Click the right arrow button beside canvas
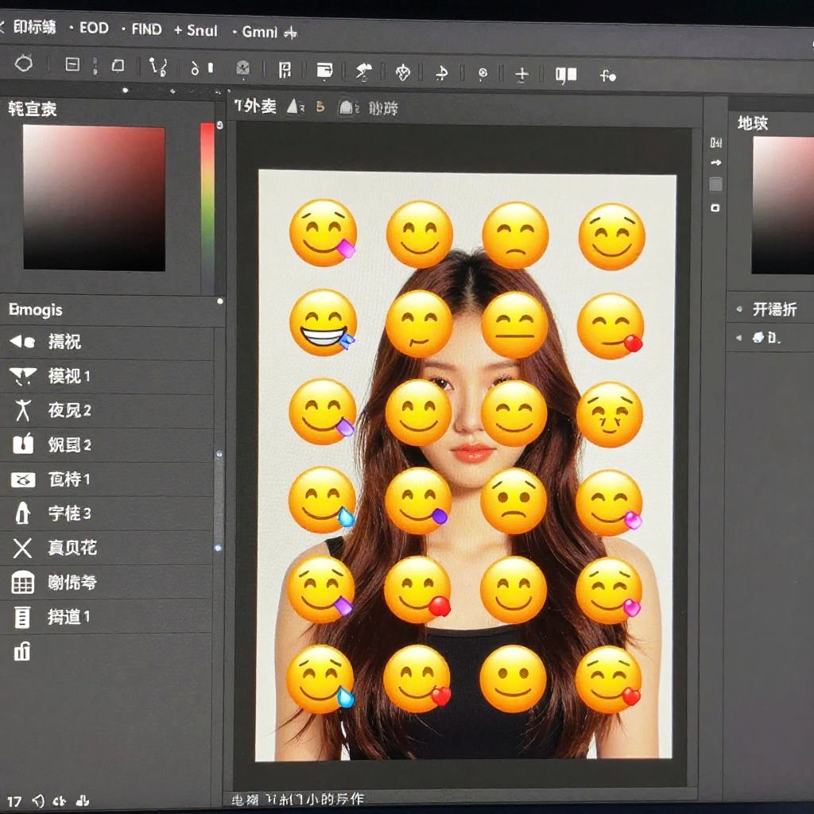This screenshot has height=814, width=814. coord(715,163)
